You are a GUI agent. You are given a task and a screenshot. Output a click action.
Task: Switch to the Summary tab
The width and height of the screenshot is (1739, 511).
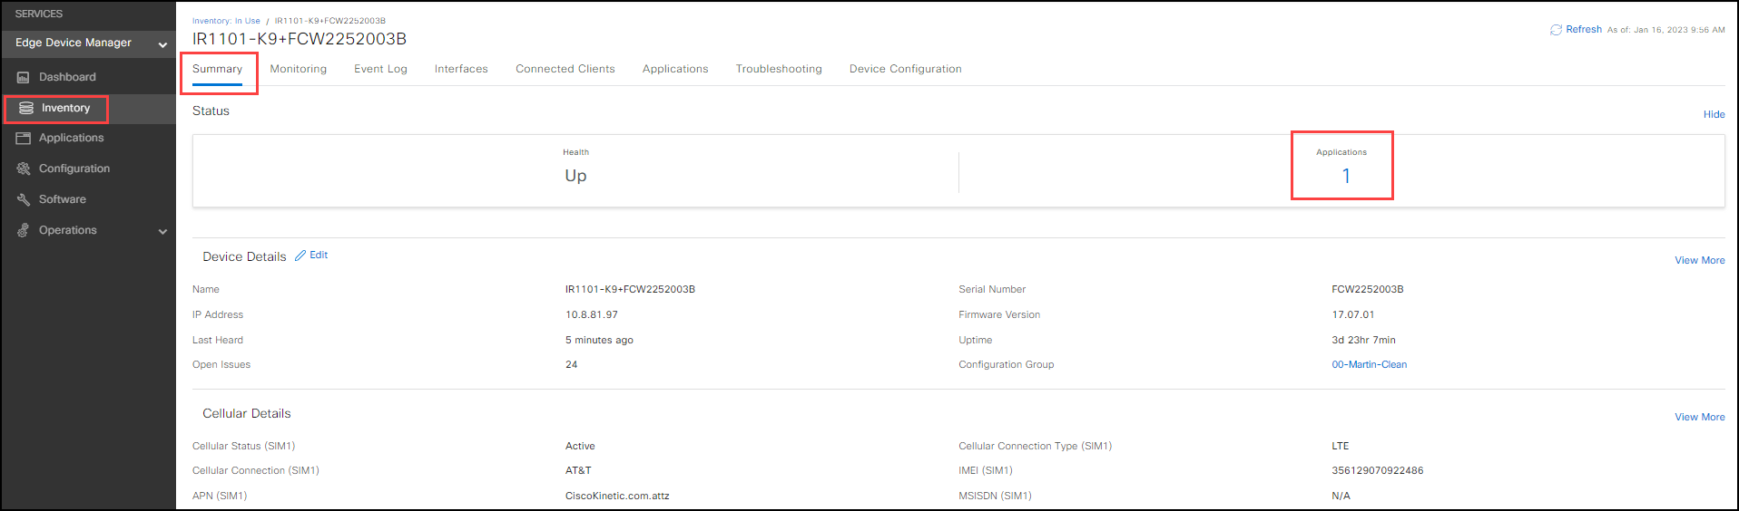pyautogui.click(x=217, y=69)
